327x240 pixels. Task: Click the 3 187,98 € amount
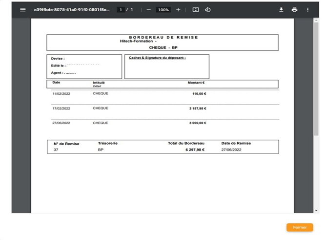tap(198, 109)
